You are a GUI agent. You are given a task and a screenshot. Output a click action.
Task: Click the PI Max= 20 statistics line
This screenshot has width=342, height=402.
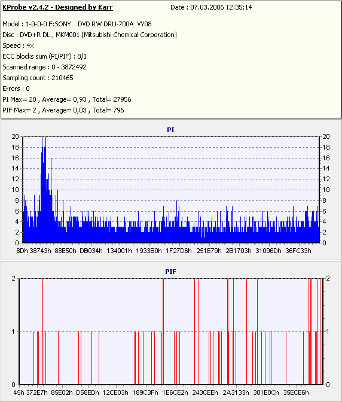[67, 99]
